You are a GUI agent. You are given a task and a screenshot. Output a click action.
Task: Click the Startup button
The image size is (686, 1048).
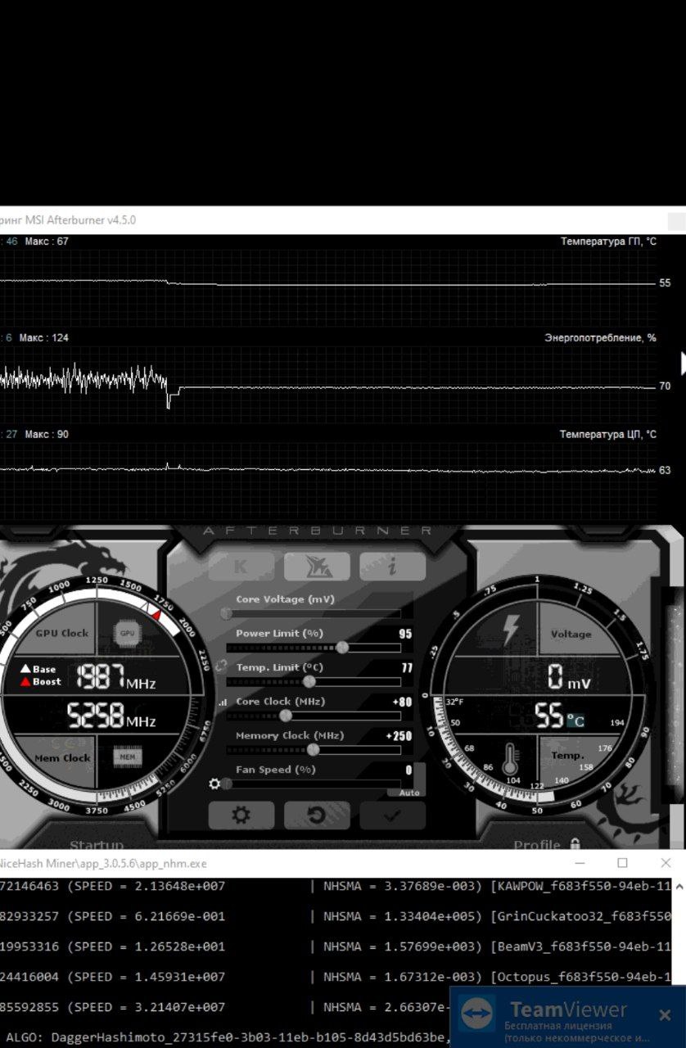97,845
